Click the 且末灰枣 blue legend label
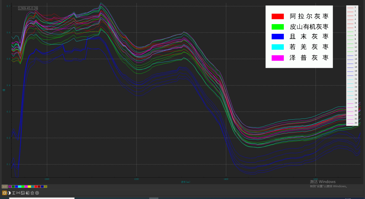 [x=309, y=36]
